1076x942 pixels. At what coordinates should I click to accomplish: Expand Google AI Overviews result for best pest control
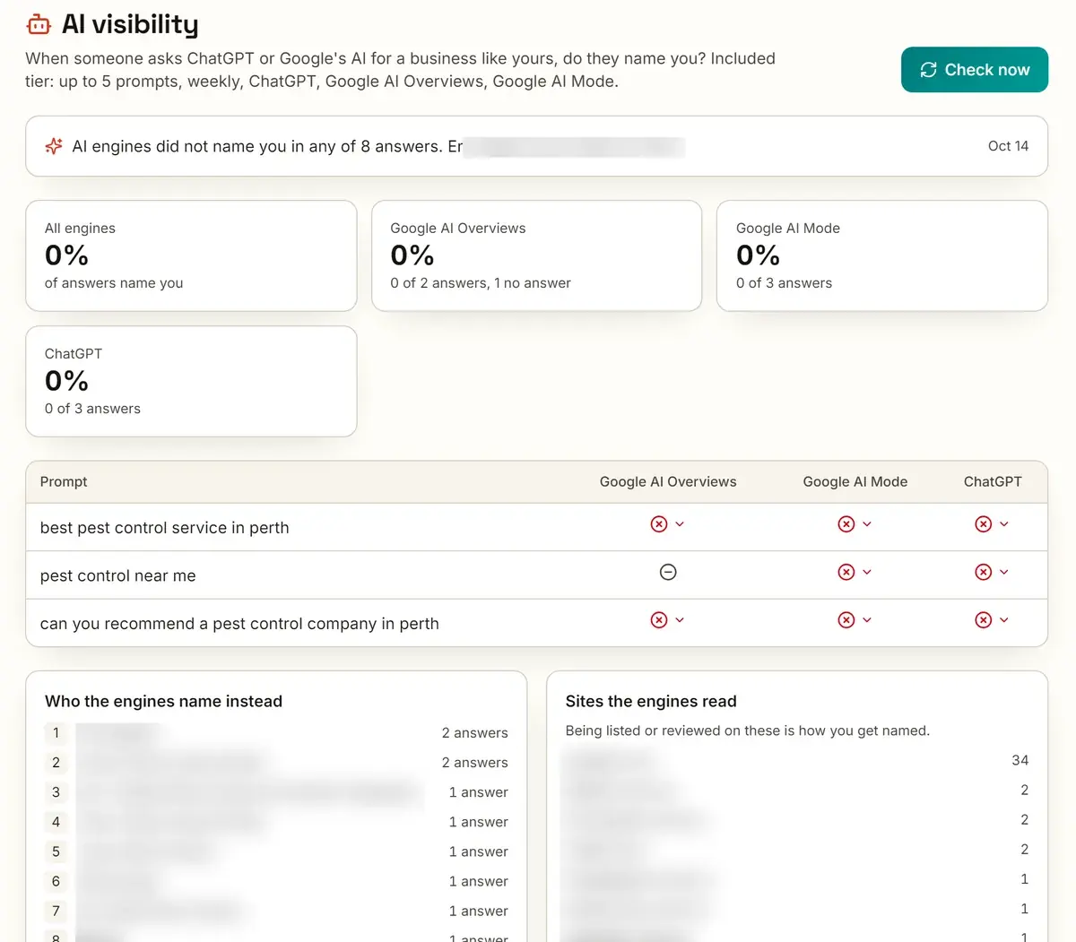click(x=680, y=524)
